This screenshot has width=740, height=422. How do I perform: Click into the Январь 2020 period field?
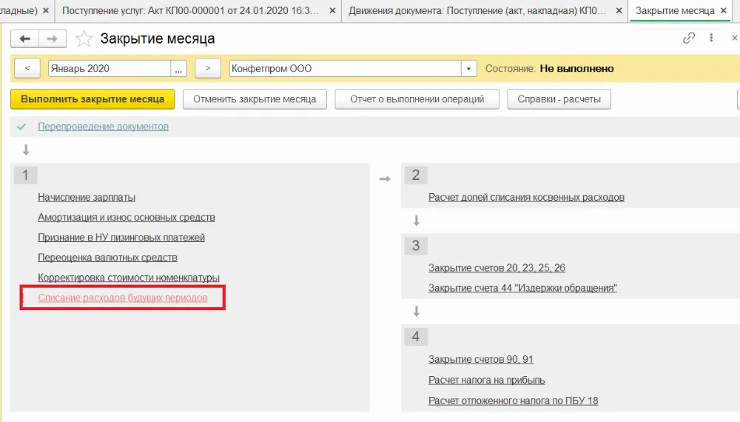[x=109, y=68]
